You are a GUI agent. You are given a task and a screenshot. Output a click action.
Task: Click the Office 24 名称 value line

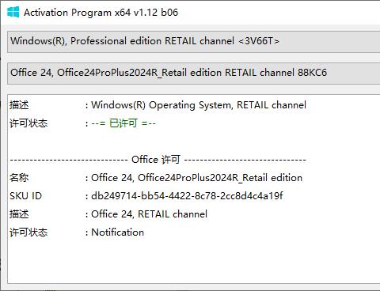[196, 178]
